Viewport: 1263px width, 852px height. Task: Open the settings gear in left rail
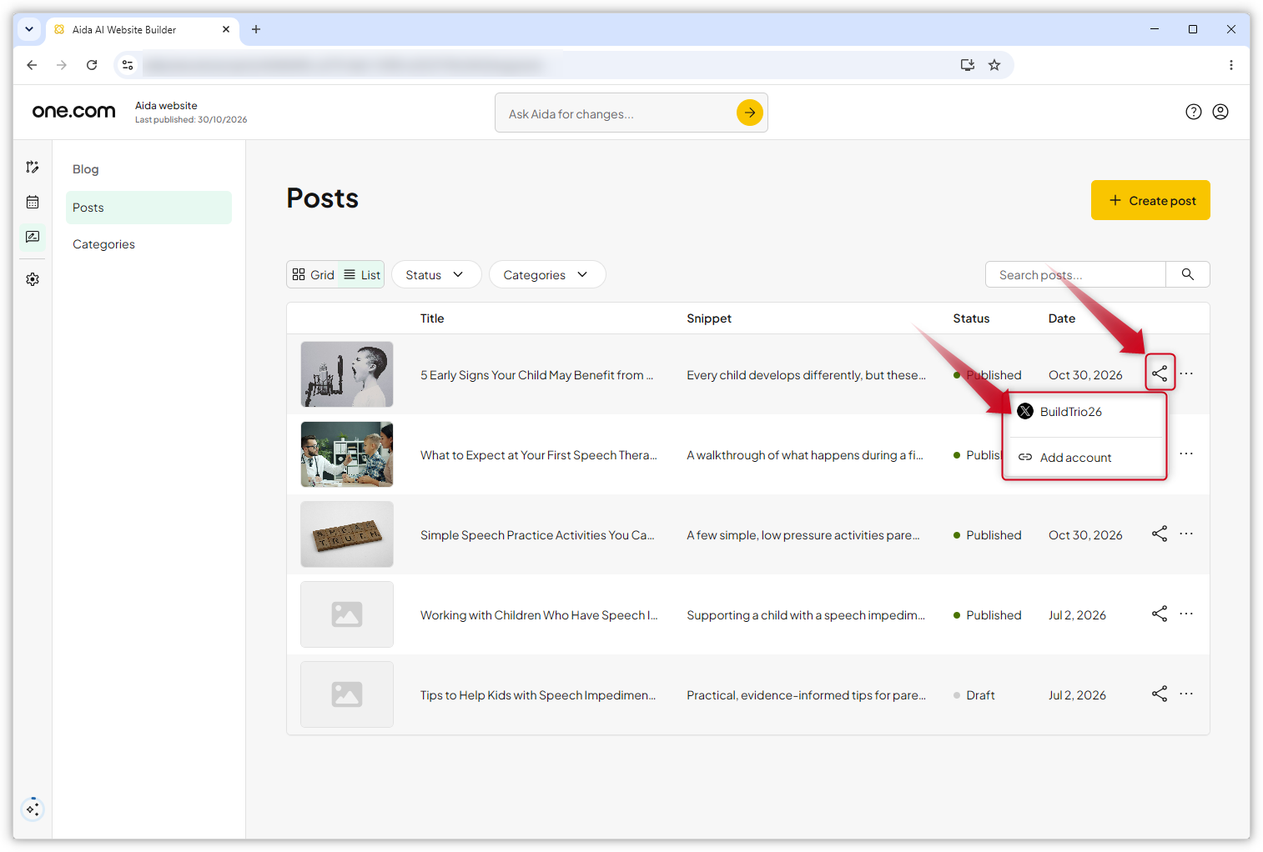coord(33,279)
